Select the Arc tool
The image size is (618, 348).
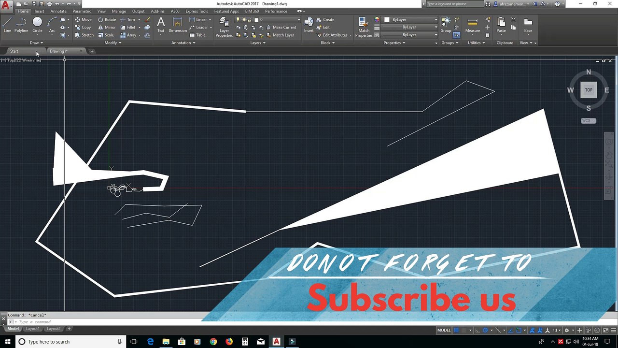pyautogui.click(x=52, y=25)
